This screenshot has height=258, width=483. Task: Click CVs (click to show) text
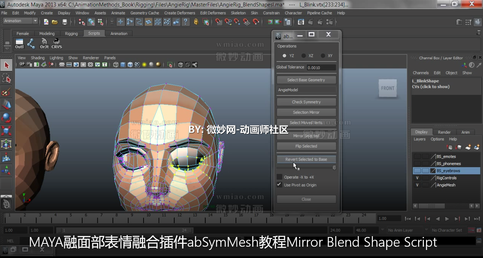[x=430, y=87]
